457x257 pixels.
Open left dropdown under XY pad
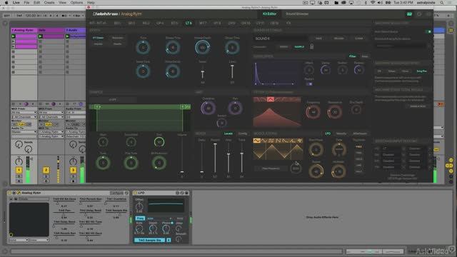tap(19, 240)
